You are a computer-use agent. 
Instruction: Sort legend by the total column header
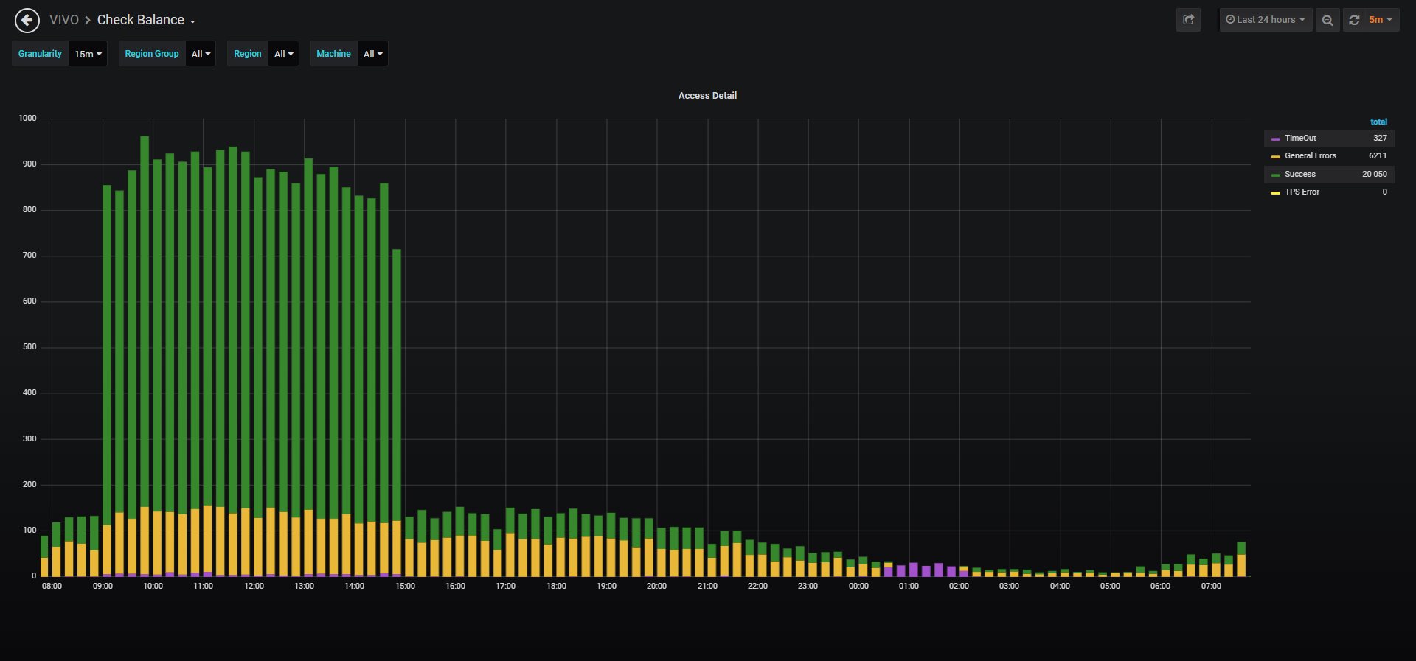(x=1378, y=122)
